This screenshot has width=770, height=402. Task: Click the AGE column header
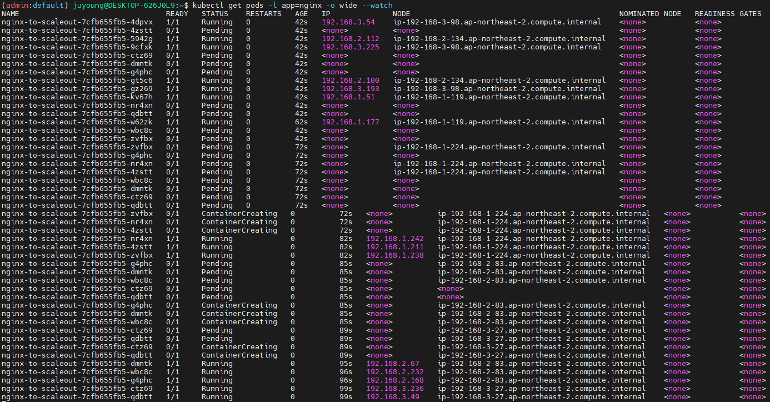tap(302, 14)
